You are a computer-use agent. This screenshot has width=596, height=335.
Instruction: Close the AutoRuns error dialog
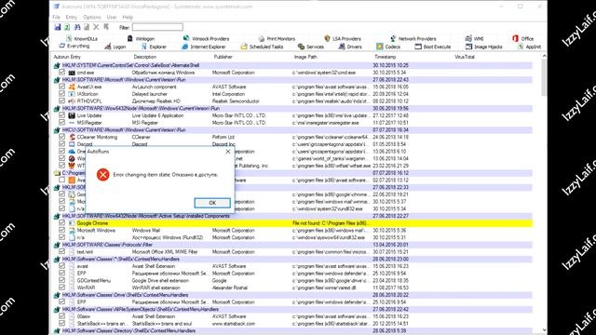(x=227, y=152)
